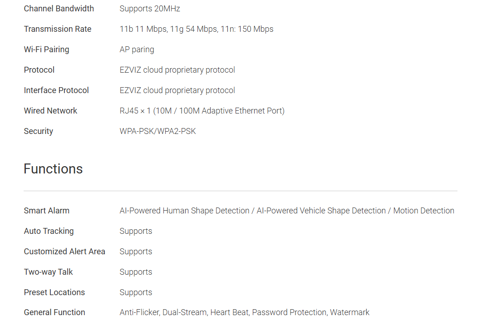Click the General Function label
Image resolution: width=487 pixels, height=336 pixels.
54,312
